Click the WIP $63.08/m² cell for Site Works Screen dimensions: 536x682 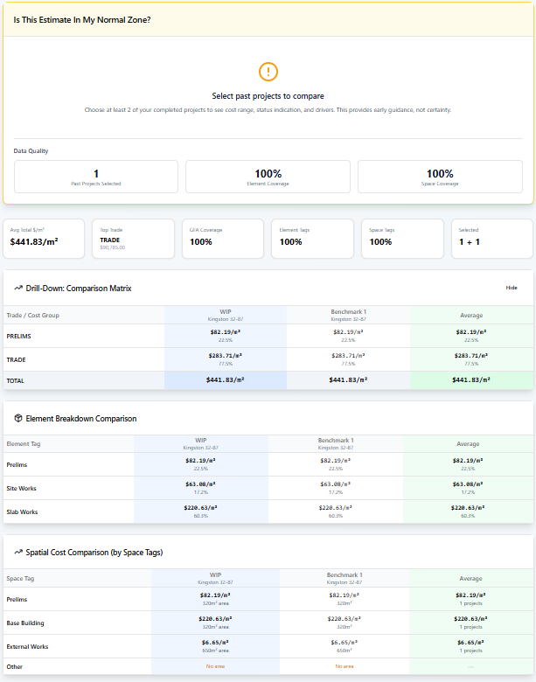200,488
